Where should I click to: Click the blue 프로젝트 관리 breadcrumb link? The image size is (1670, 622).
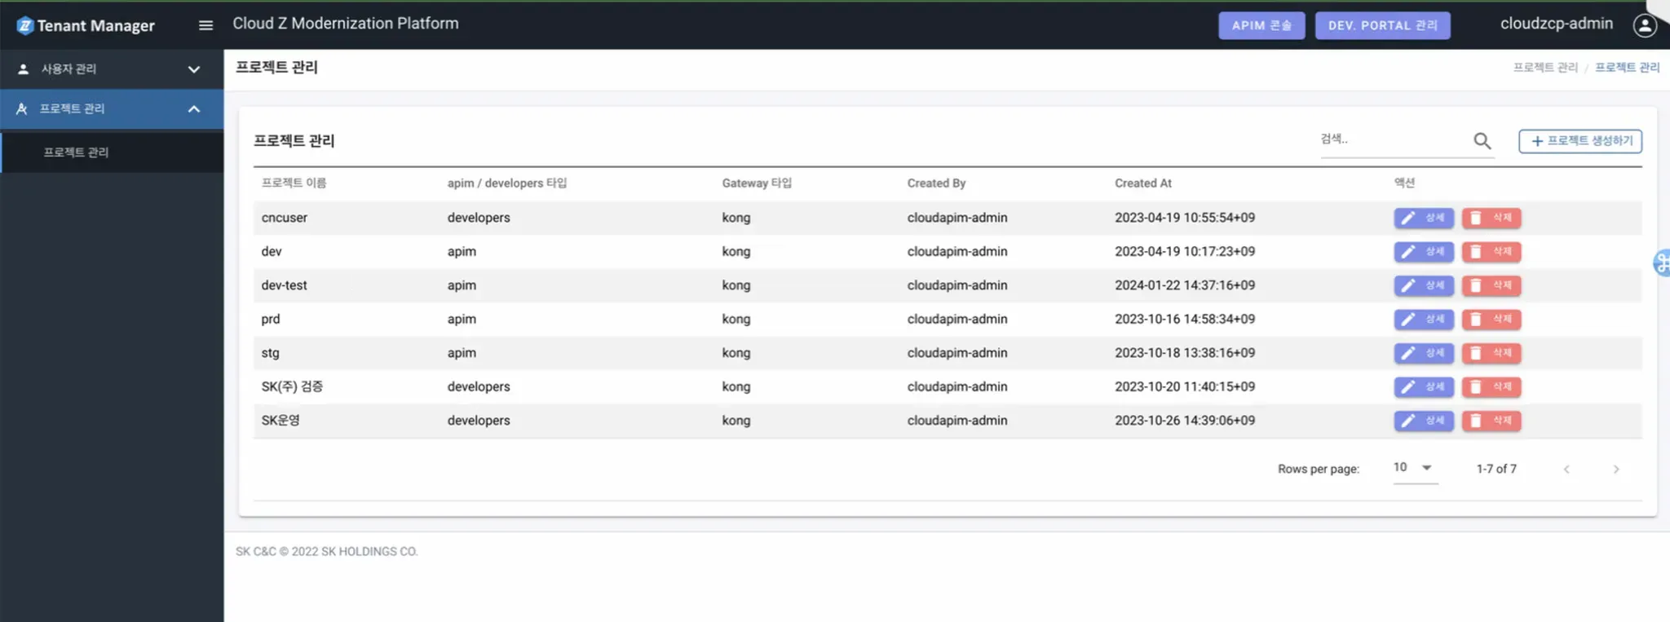[x=1627, y=68]
